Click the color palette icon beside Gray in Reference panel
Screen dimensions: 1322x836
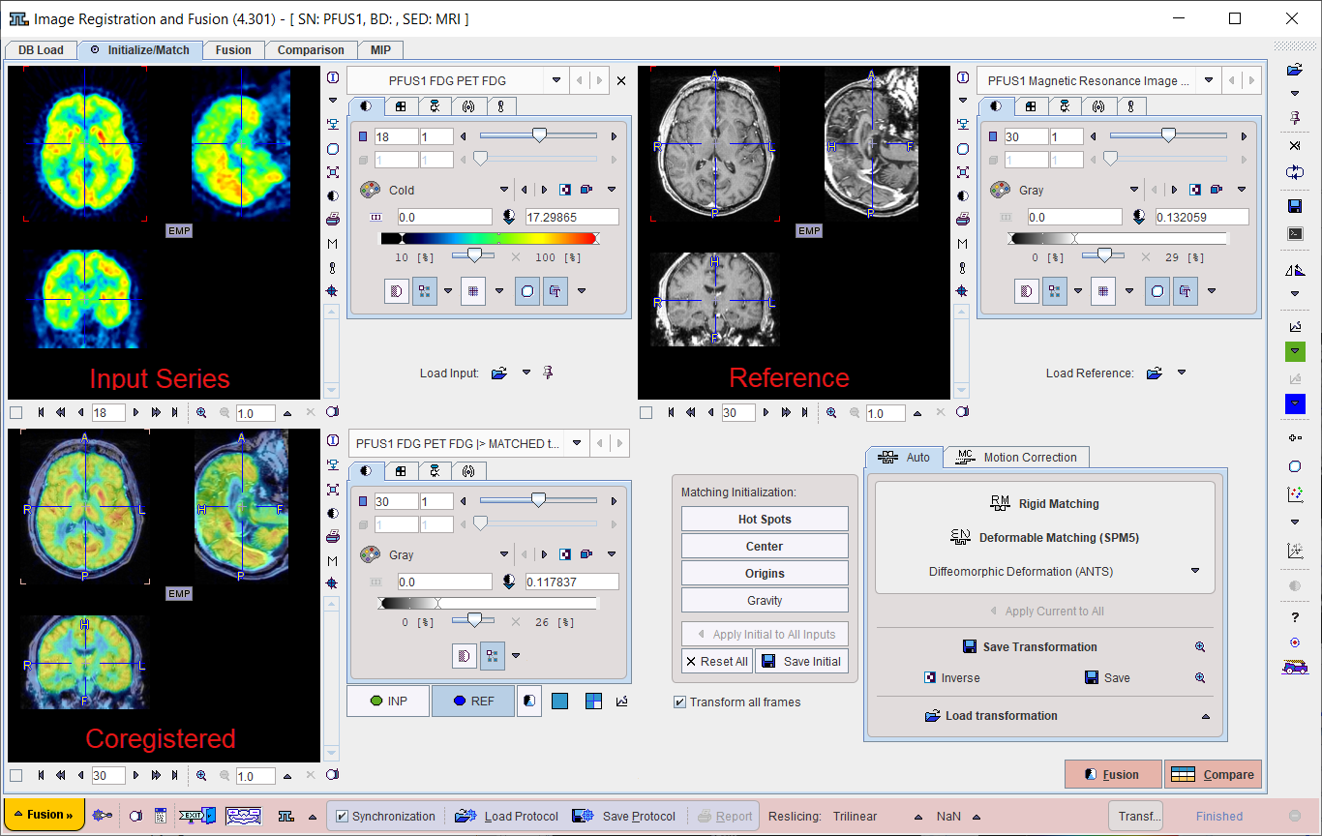coord(1000,190)
